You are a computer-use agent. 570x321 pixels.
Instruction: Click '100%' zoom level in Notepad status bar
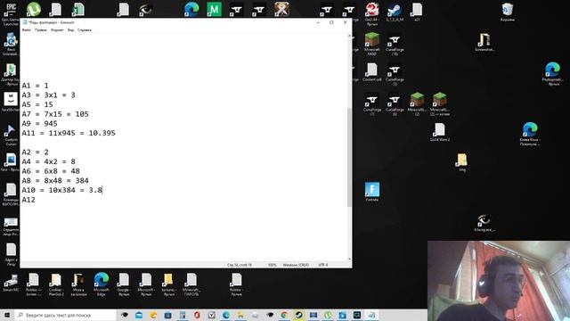coord(272,265)
